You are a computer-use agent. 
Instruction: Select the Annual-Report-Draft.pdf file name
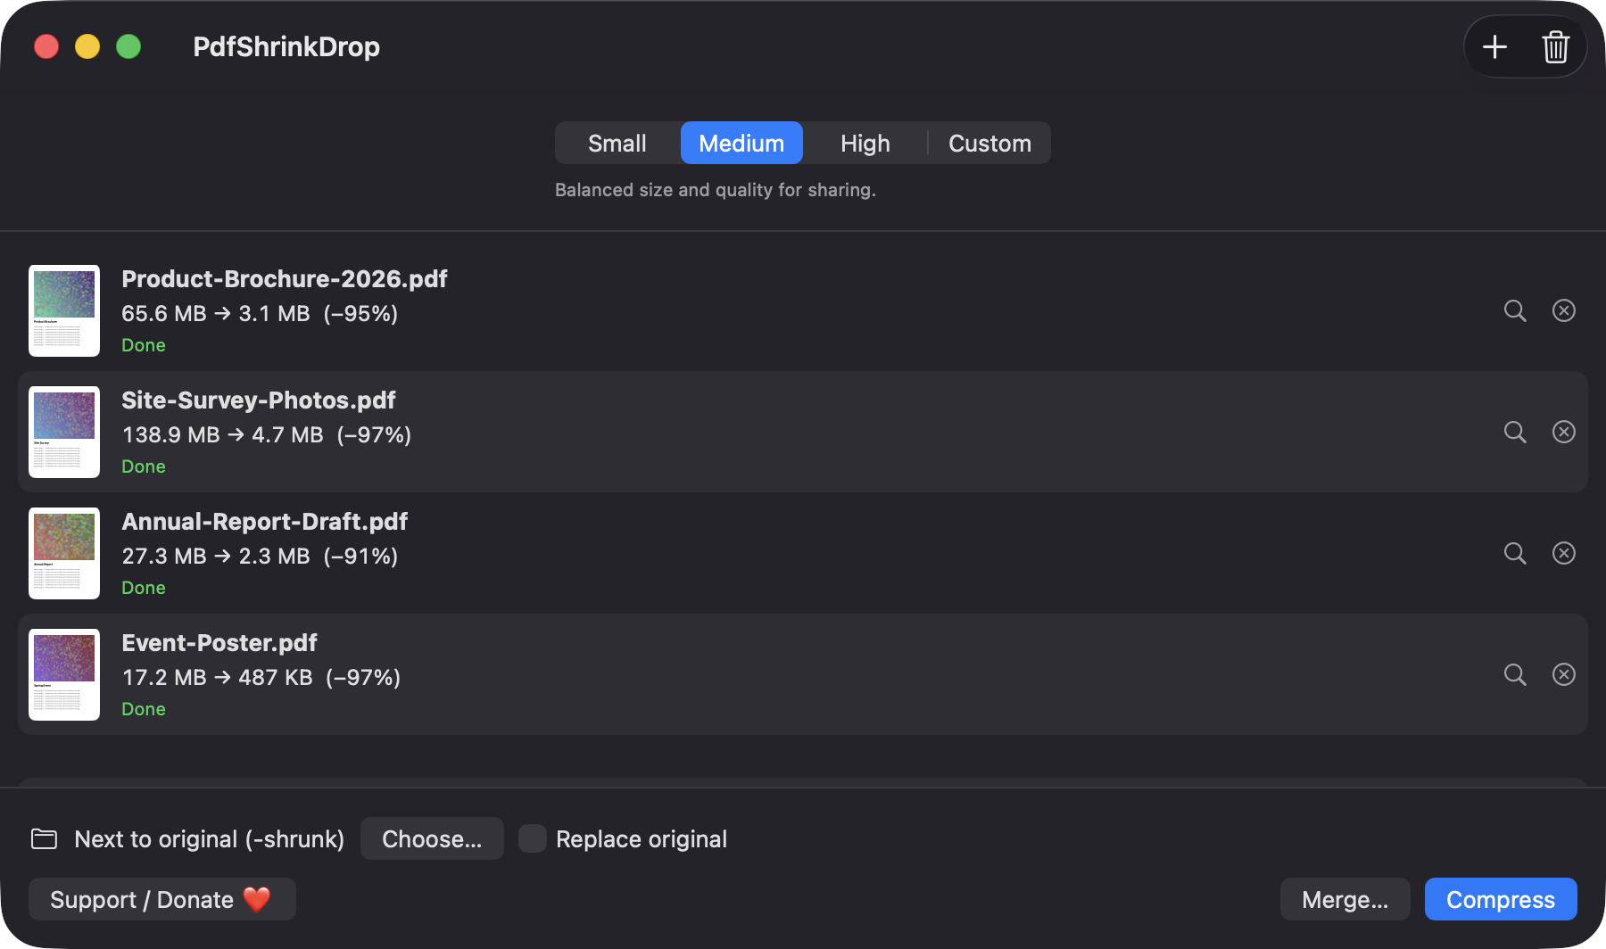[x=265, y=522]
